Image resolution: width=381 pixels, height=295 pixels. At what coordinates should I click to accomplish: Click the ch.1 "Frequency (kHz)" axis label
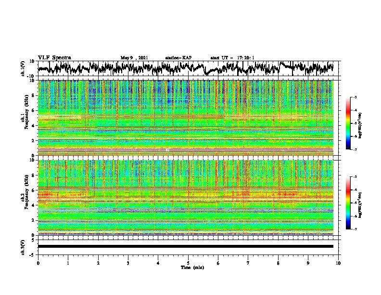[26, 112]
